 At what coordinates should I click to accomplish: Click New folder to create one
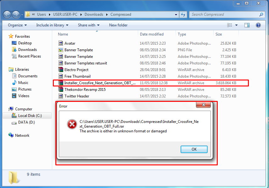coord(118,25)
